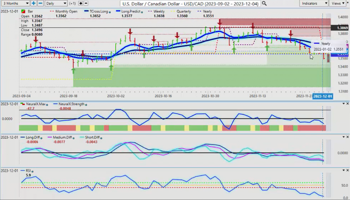Click the NeuralX.Strength indicator label
The image size is (350, 200).
[x=72, y=104]
